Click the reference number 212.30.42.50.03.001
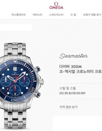The image size is (102, 131). tap(72, 93)
